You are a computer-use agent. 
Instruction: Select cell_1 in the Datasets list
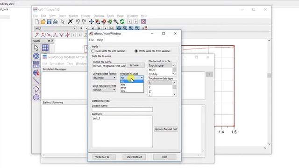click(97, 119)
